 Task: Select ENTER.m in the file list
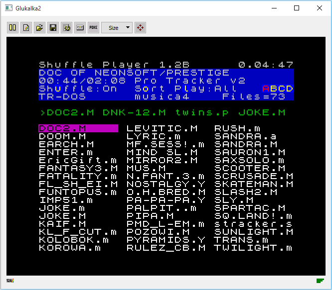coord(66,153)
